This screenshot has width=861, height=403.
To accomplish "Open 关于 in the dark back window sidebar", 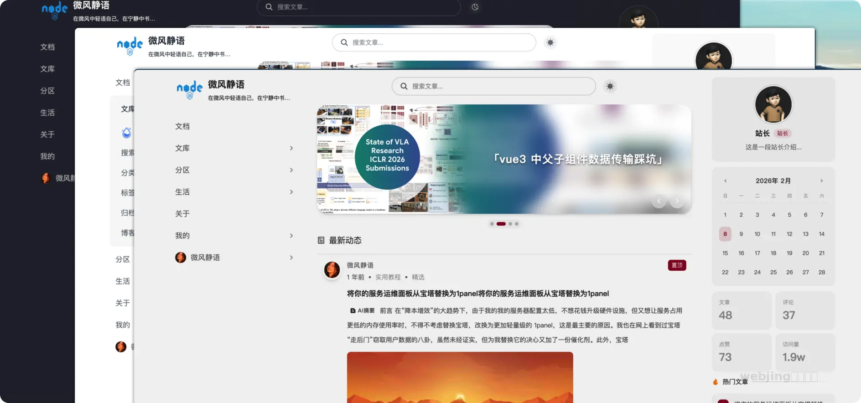I will [x=47, y=134].
